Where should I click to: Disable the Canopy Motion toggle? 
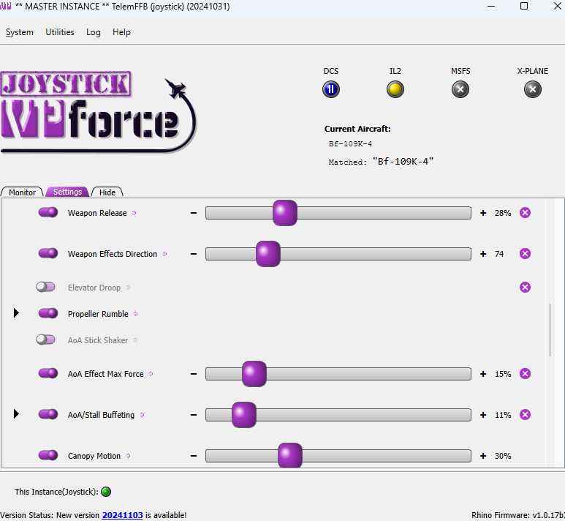pos(48,455)
